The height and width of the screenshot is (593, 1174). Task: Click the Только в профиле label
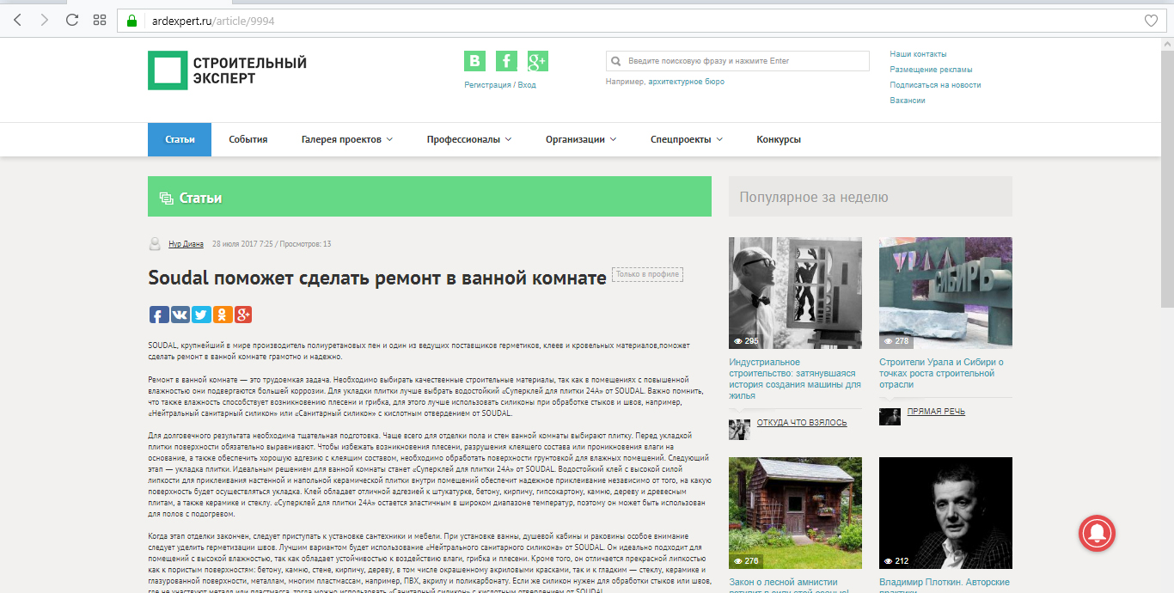point(647,275)
